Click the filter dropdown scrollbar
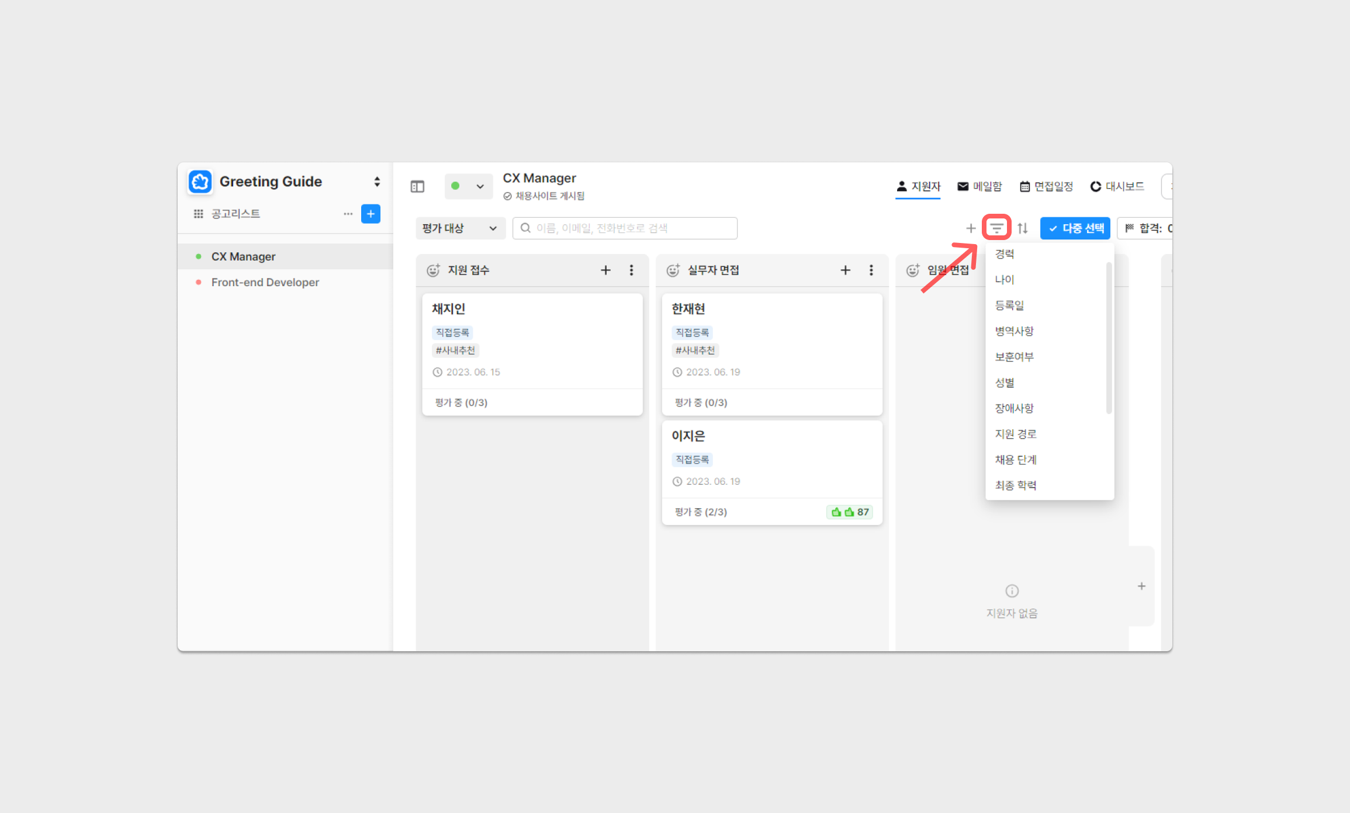The width and height of the screenshot is (1350, 813). pyautogui.click(x=1109, y=339)
